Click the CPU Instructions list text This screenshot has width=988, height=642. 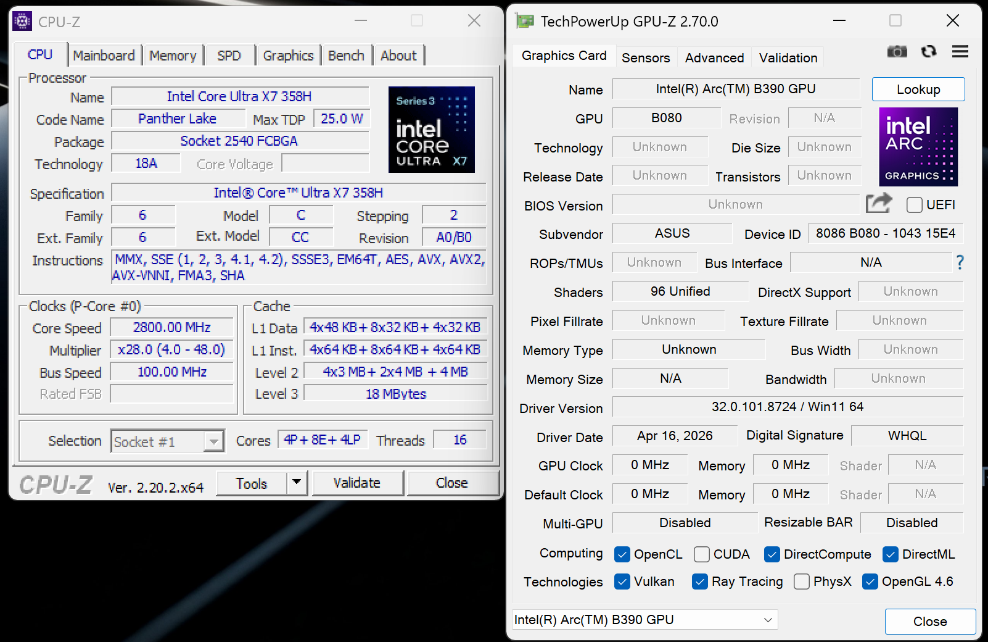[x=298, y=267]
